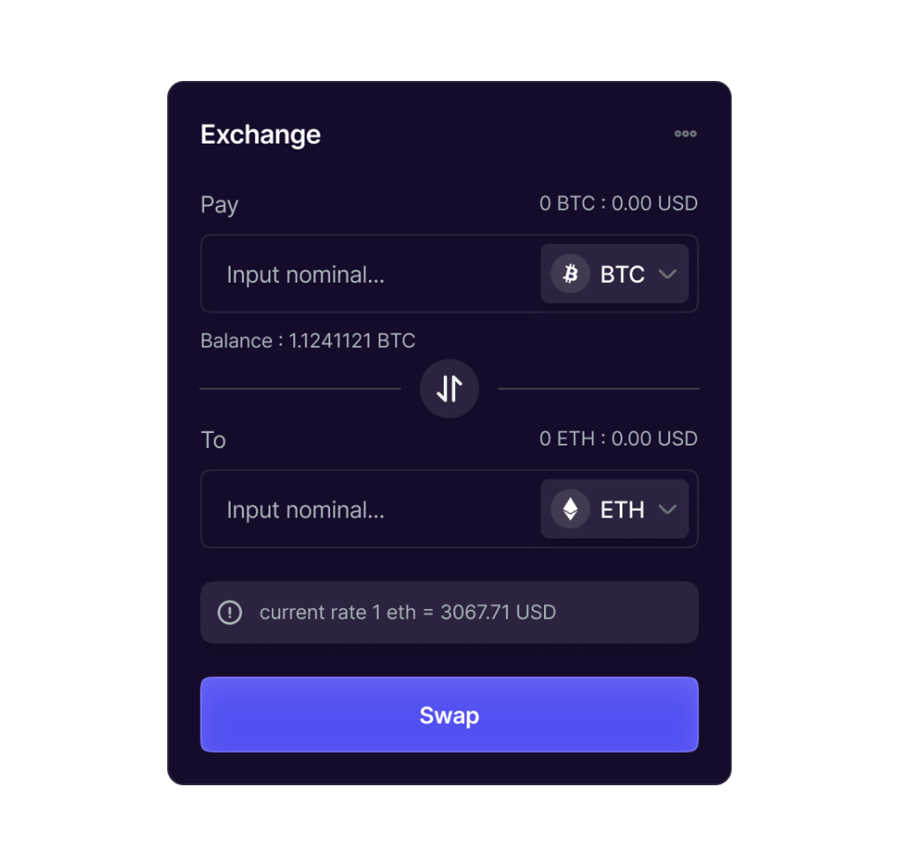Click the Ethereum diamond logo icon
This screenshot has height=868, width=898.
pyautogui.click(x=570, y=509)
